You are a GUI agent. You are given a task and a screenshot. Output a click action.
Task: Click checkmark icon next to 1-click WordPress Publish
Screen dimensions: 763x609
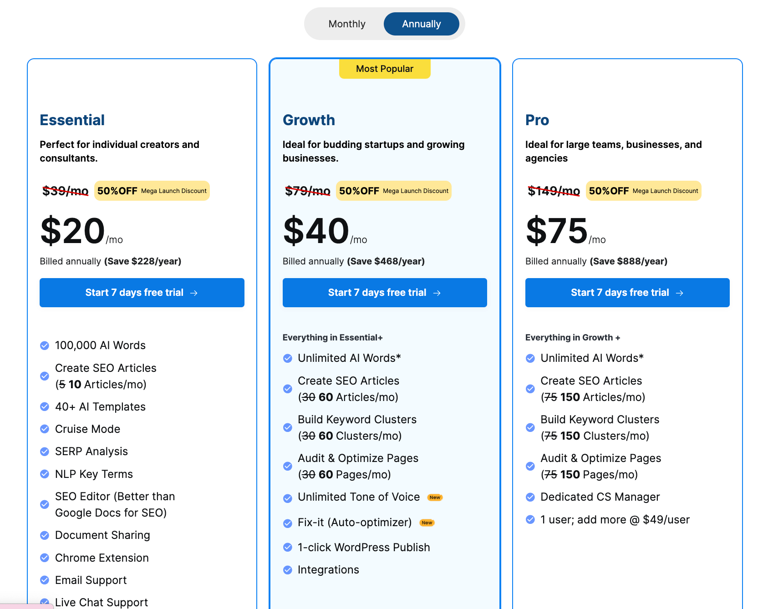[x=288, y=548]
